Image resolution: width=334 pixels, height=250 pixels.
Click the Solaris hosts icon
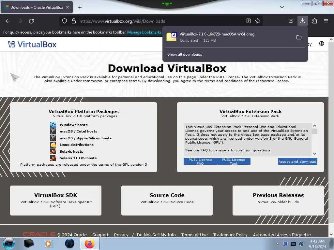[x=53, y=151]
